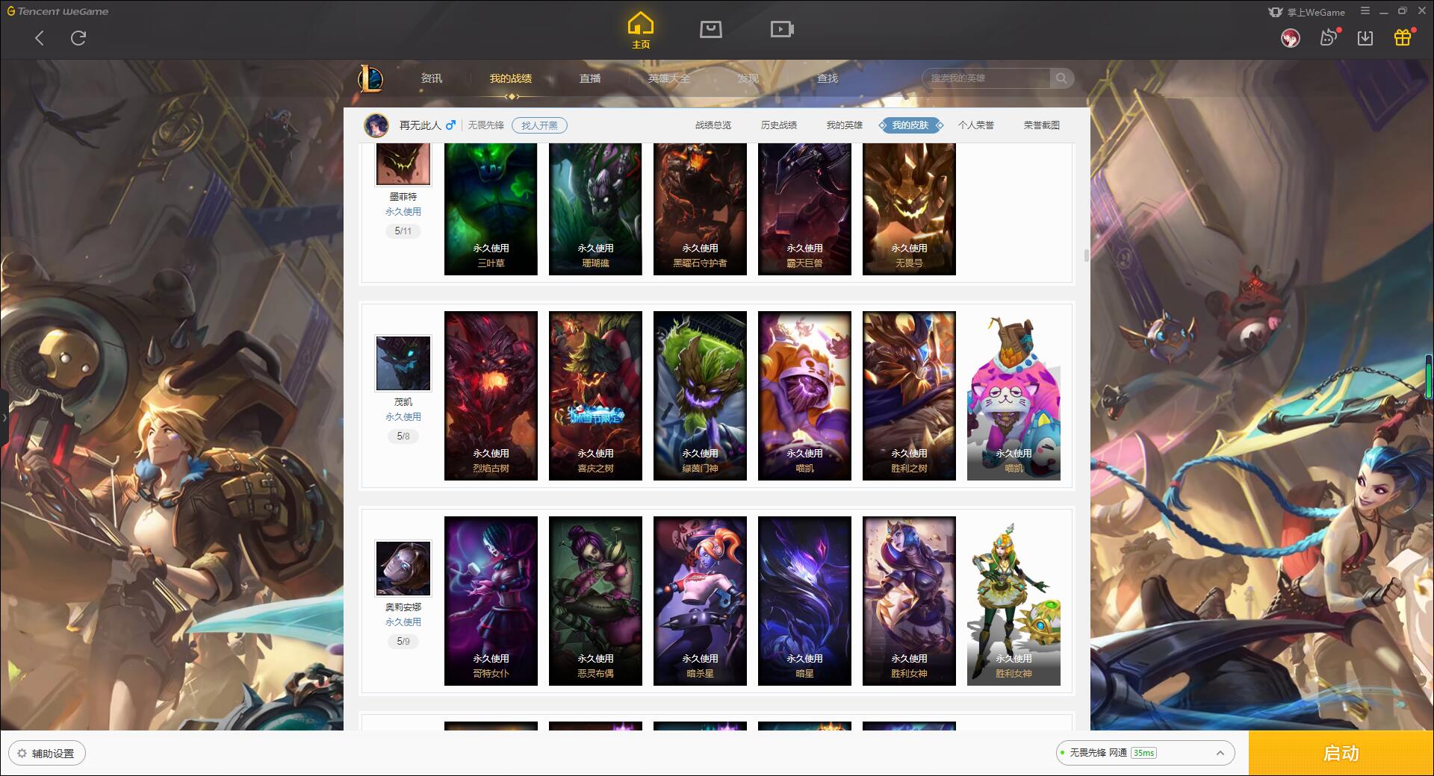
Task: Open the 英雄大全 tab
Action: [669, 78]
